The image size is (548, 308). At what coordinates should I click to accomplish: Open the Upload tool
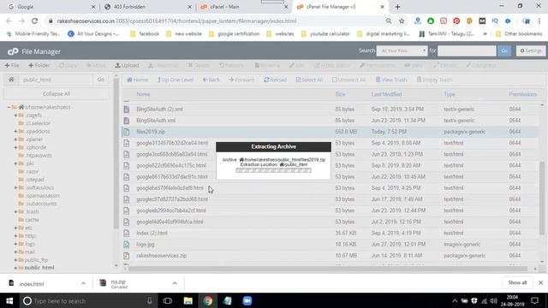click(x=128, y=65)
